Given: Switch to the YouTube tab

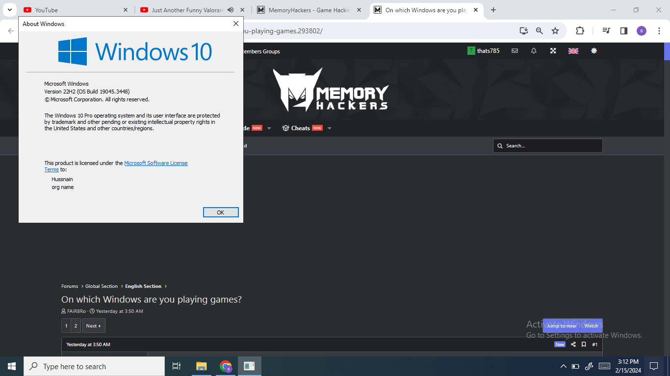Looking at the screenshot, I should point(76,10).
